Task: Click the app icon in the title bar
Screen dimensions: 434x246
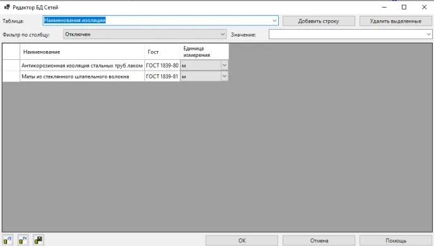Action: (x=7, y=7)
